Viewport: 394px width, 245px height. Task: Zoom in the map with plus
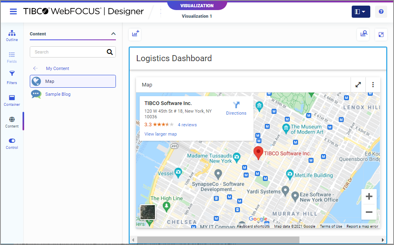point(369,196)
